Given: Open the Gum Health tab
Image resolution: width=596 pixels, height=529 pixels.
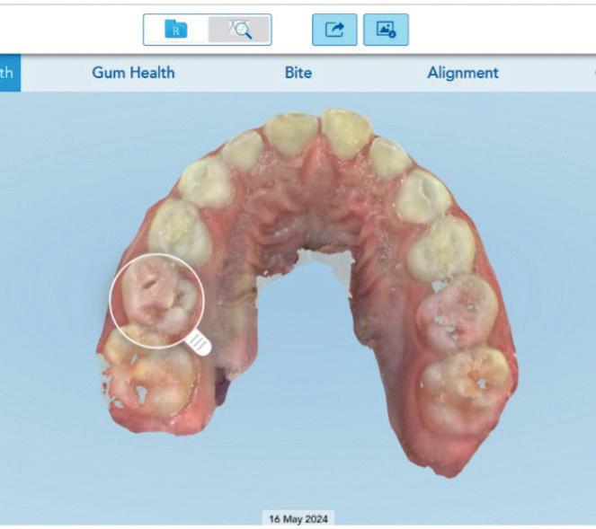Looking at the screenshot, I should coord(133,73).
